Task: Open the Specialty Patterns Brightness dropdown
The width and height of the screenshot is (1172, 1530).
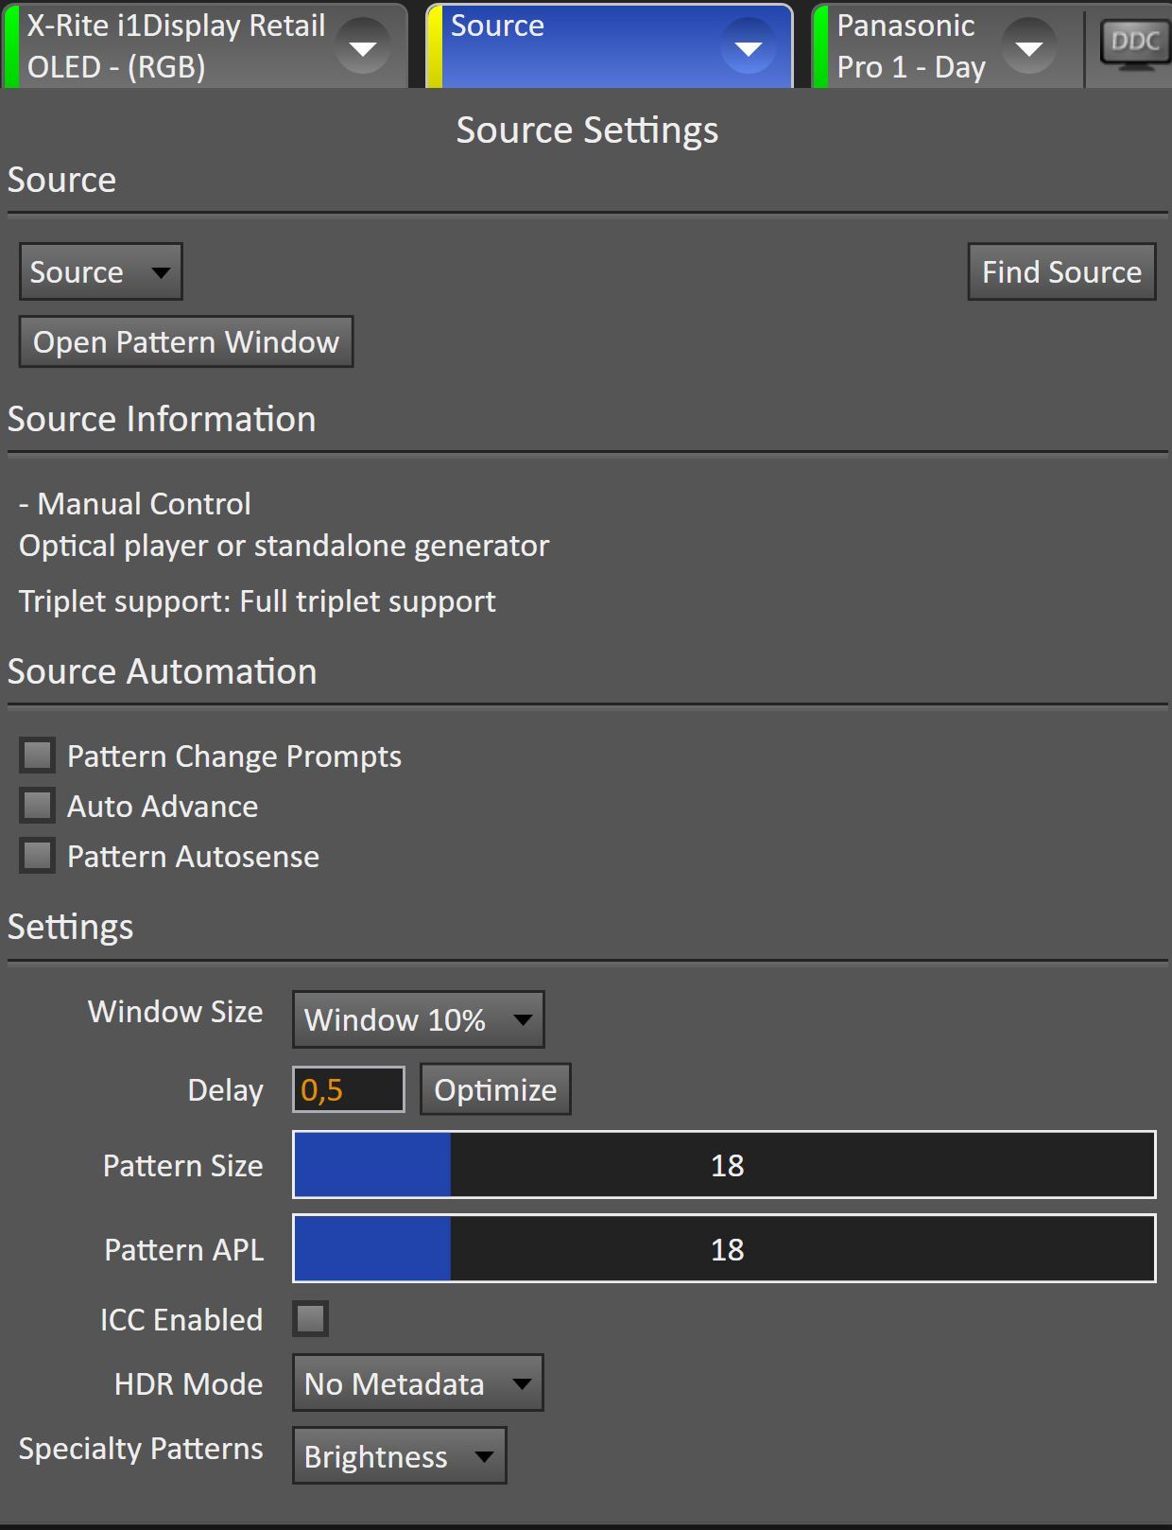Action: click(399, 1456)
